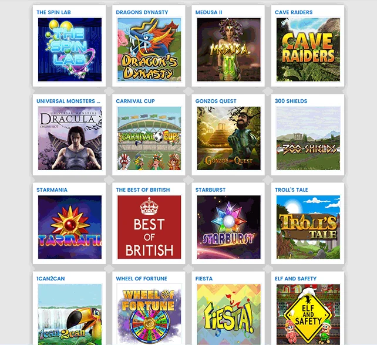Launch the Starburst gem artwork
This screenshot has width=377, height=345.
228,227
